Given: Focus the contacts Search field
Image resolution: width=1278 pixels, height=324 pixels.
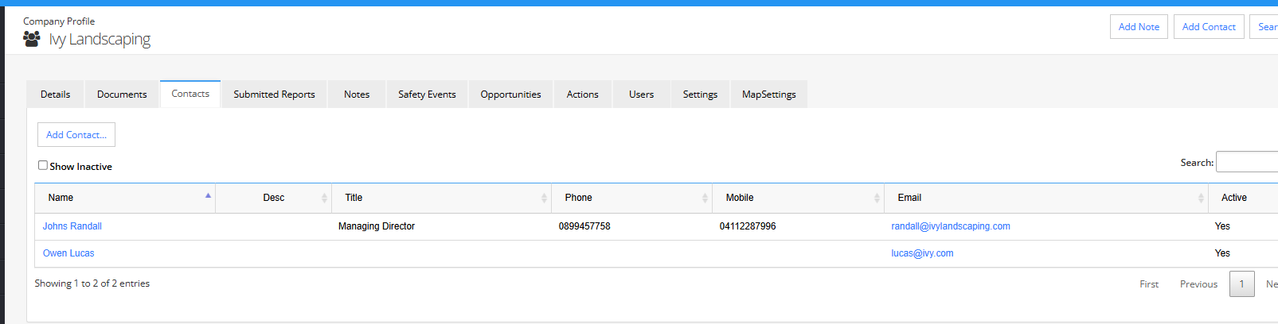Looking at the screenshot, I should click(1247, 162).
